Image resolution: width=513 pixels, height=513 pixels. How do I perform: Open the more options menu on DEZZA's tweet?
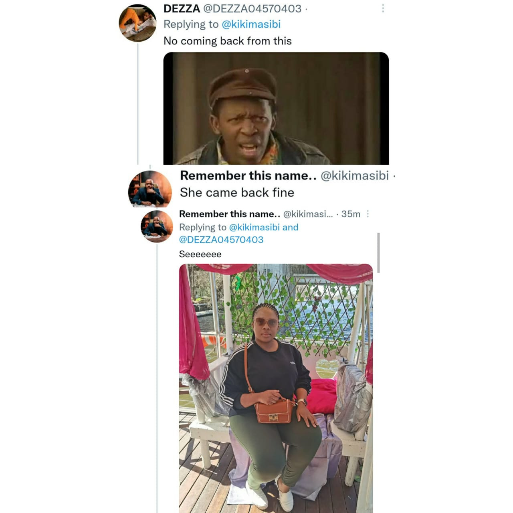pyautogui.click(x=383, y=8)
